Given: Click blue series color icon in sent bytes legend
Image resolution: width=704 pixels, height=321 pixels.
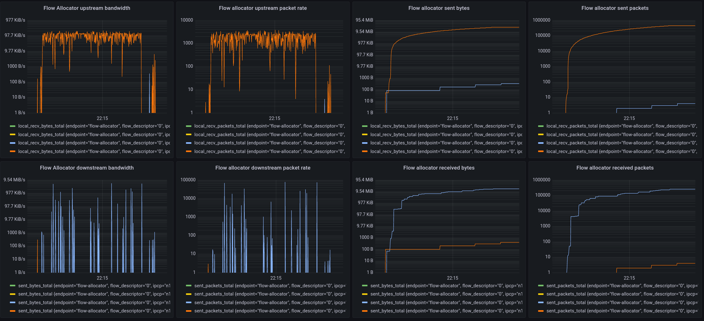Looking at the screenshot, I should point(365,143).
